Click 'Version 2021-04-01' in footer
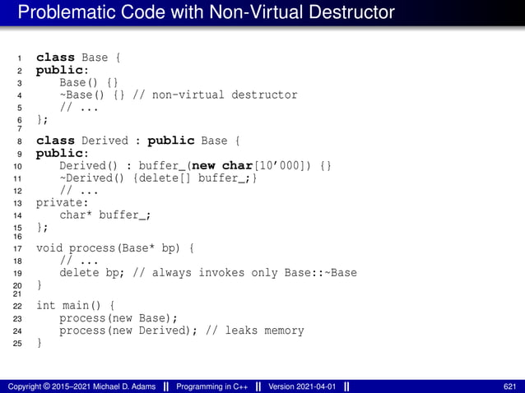 [x=302, y=387]
